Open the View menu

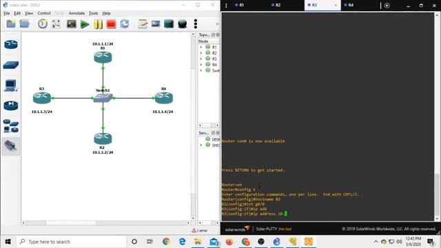[x=29, y=13]
